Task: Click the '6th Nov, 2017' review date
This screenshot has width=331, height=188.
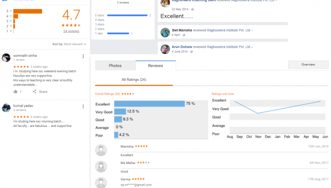Action: click(x=319, y=163)
